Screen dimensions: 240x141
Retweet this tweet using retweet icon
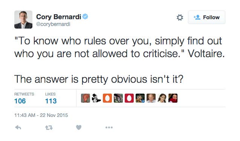click(49, 127)
